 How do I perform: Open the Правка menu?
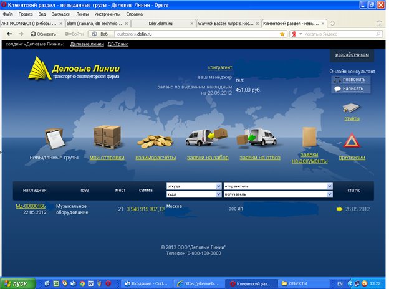coord(26,14)
